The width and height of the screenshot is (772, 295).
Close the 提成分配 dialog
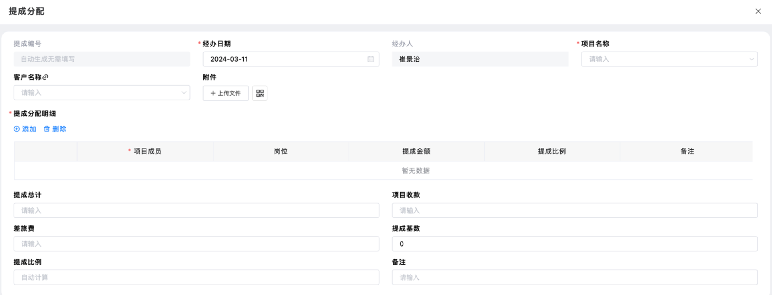[x=758, y=11]
